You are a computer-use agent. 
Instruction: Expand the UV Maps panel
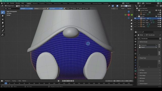tap(142, 70)
